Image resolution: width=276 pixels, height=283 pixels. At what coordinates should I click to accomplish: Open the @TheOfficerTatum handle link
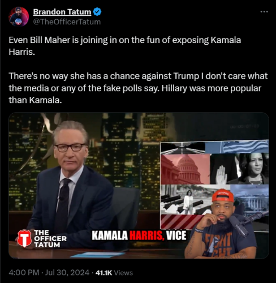click(67, 22)
